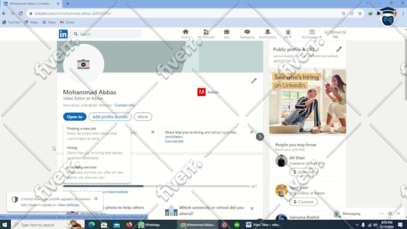Open the Jobs briefcase icon
This screenshot has width=407, height=229.
(x=226, y=34)
